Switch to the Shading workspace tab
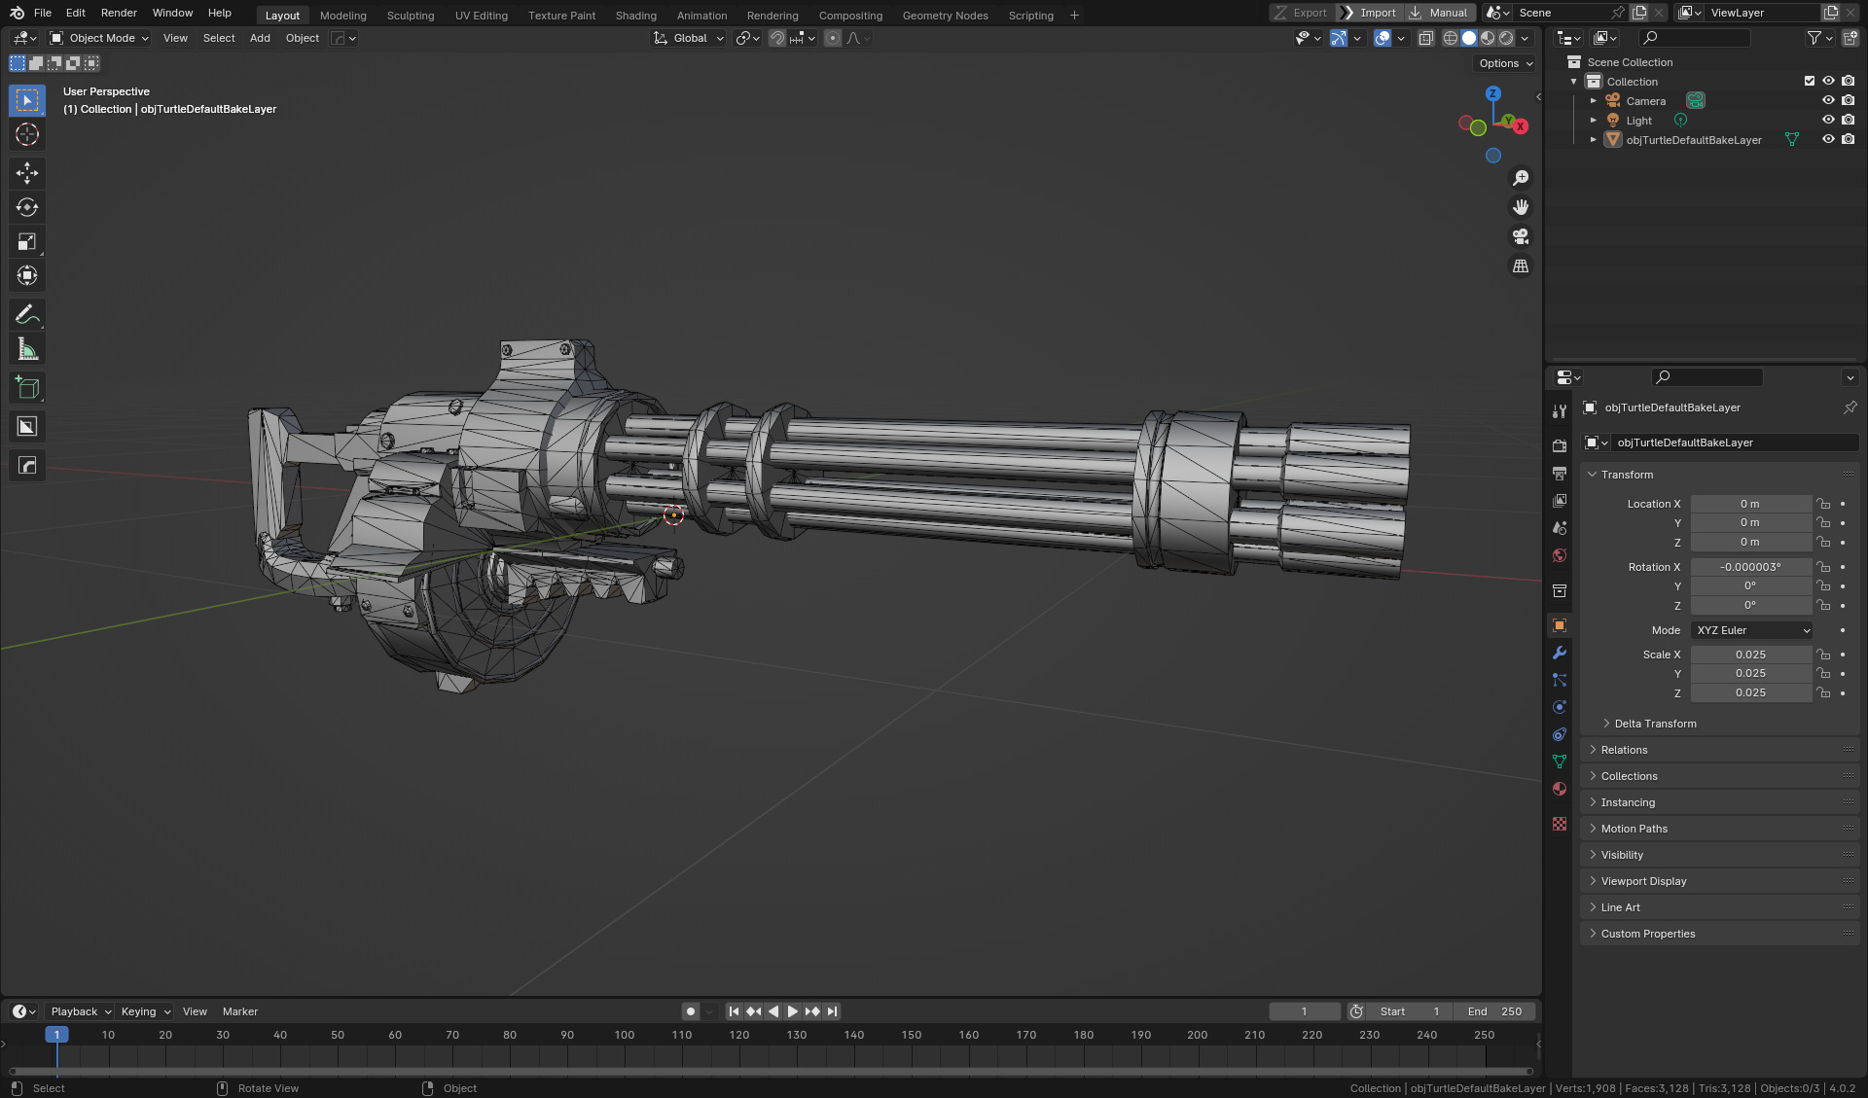Screen dimensions: 1868x1098 635,16
